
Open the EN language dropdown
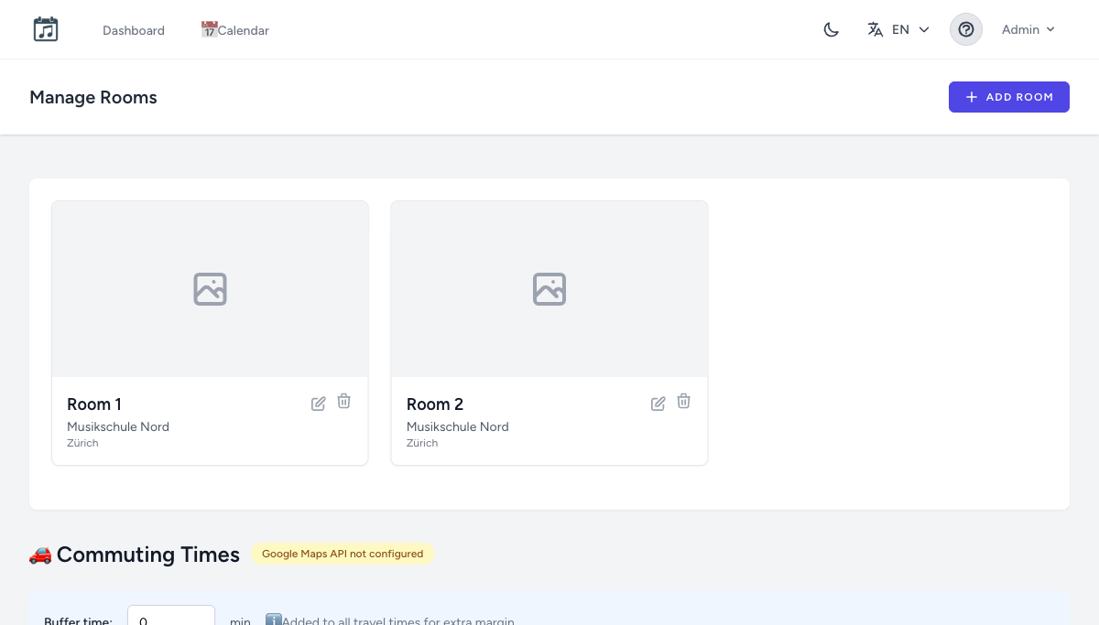898,29
